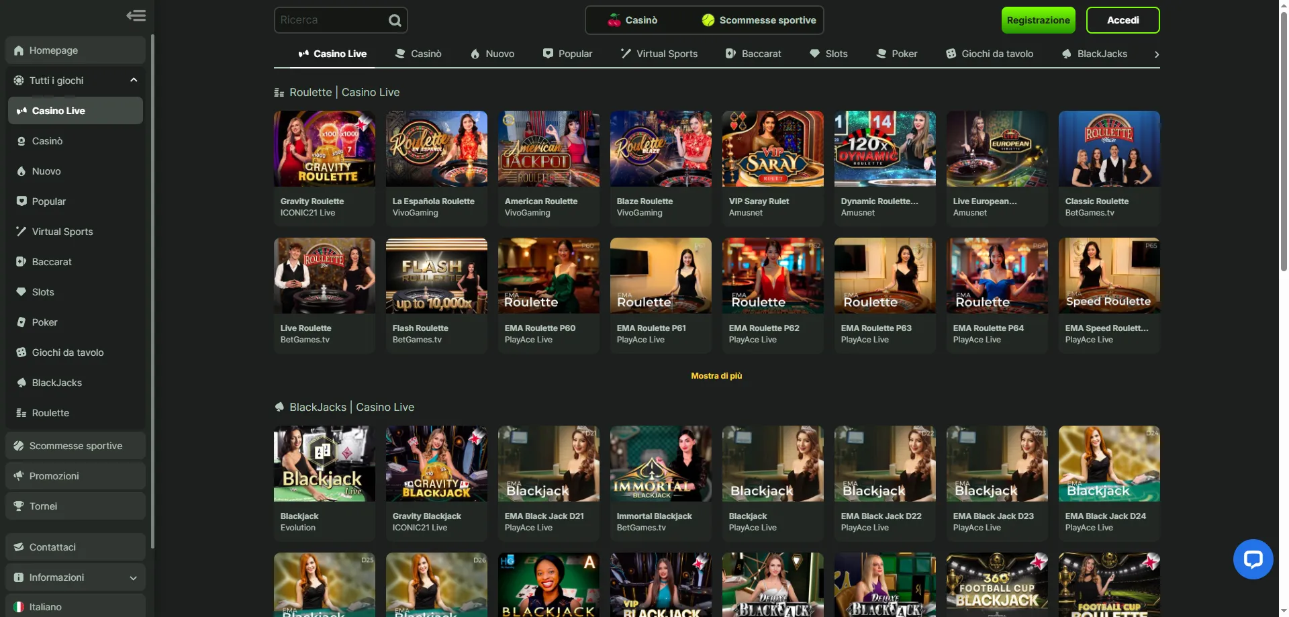This screenshot has height=617, width=1289.
Task: Click the search magnifier icon
Action: pyautogui.click(x=395, y=20)
